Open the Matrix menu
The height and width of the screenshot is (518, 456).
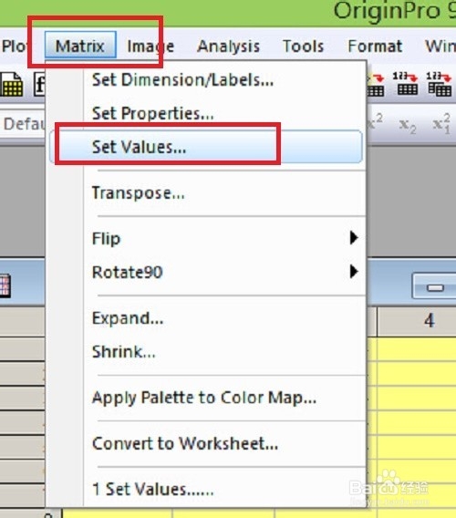[80, 46]
